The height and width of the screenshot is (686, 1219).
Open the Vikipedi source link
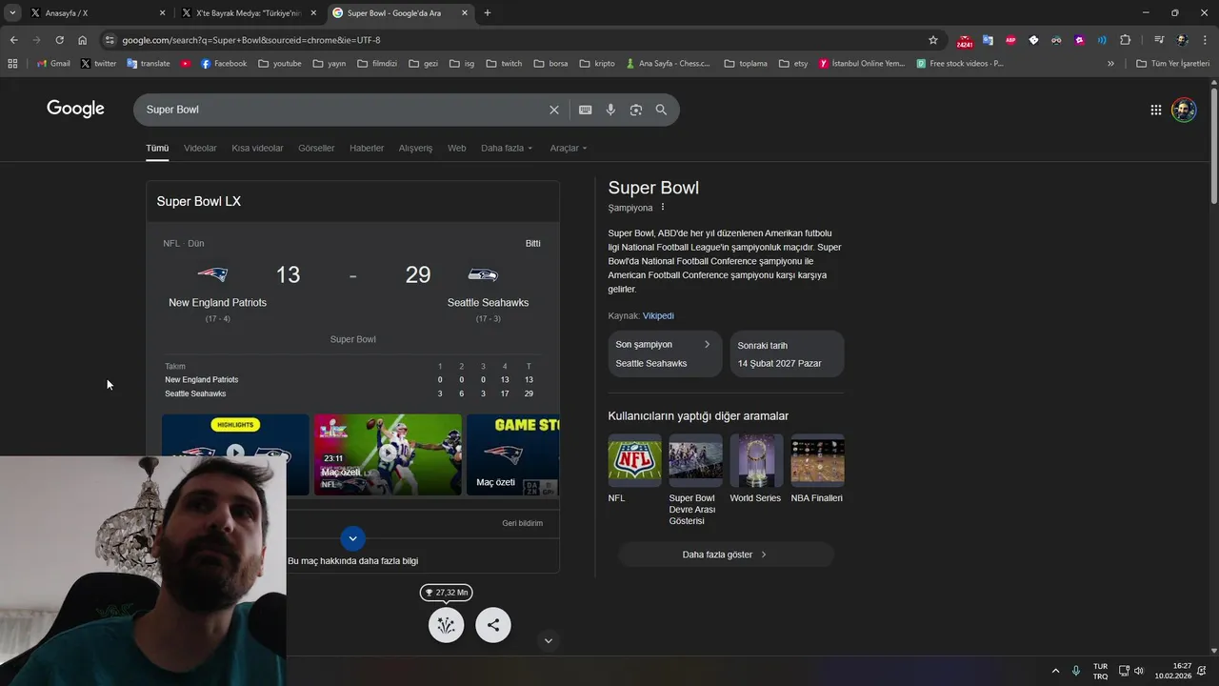pos(658,315)
